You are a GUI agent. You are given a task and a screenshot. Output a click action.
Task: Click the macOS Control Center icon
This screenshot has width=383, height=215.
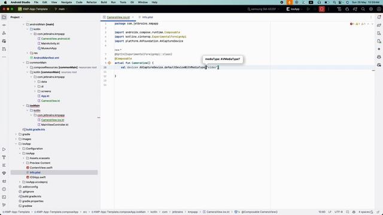pos(341,2)
